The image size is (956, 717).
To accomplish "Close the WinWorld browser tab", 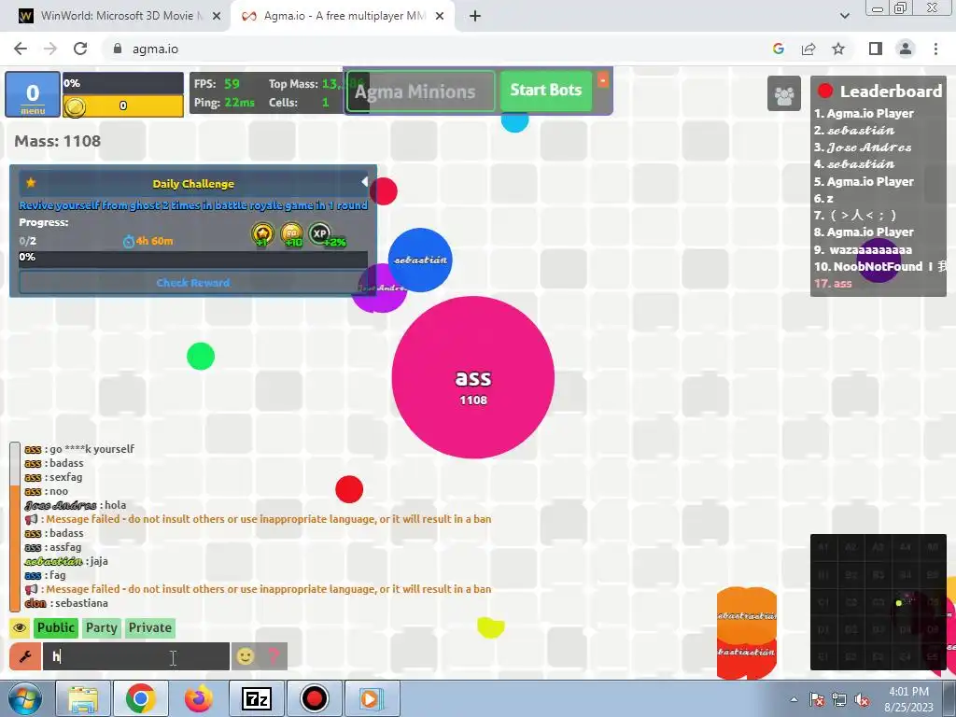I will [x=217, y=17].
